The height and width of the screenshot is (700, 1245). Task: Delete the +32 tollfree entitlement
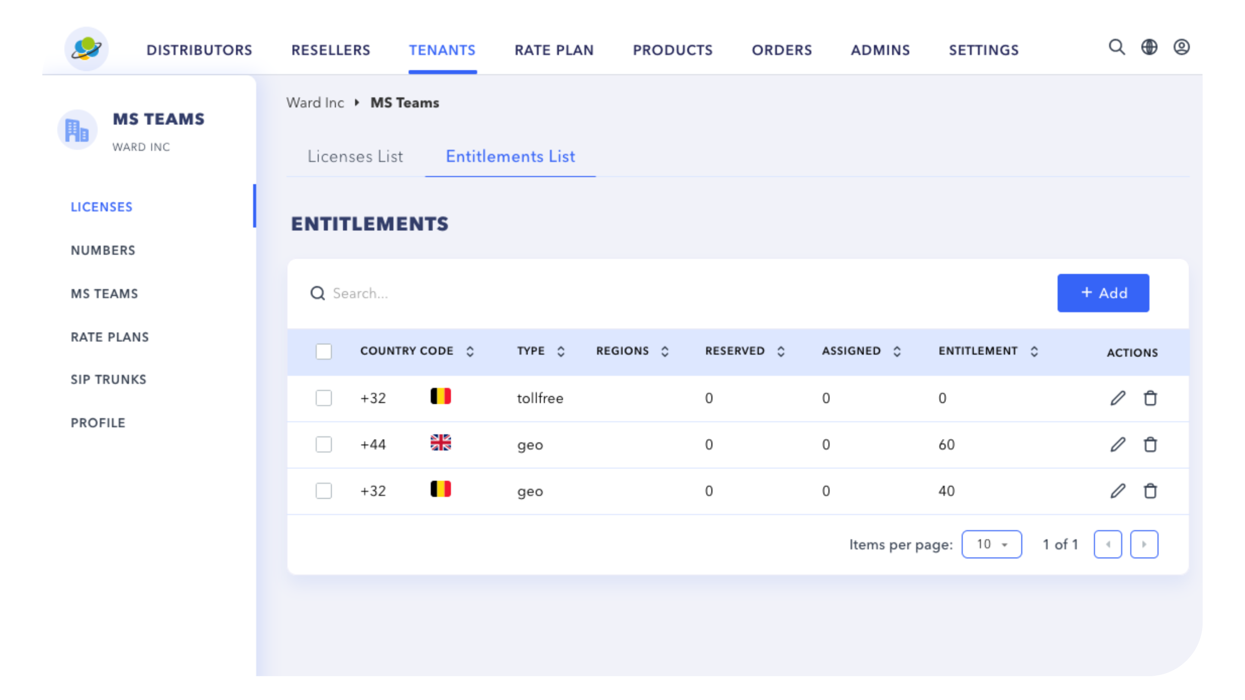point(1150,398)
